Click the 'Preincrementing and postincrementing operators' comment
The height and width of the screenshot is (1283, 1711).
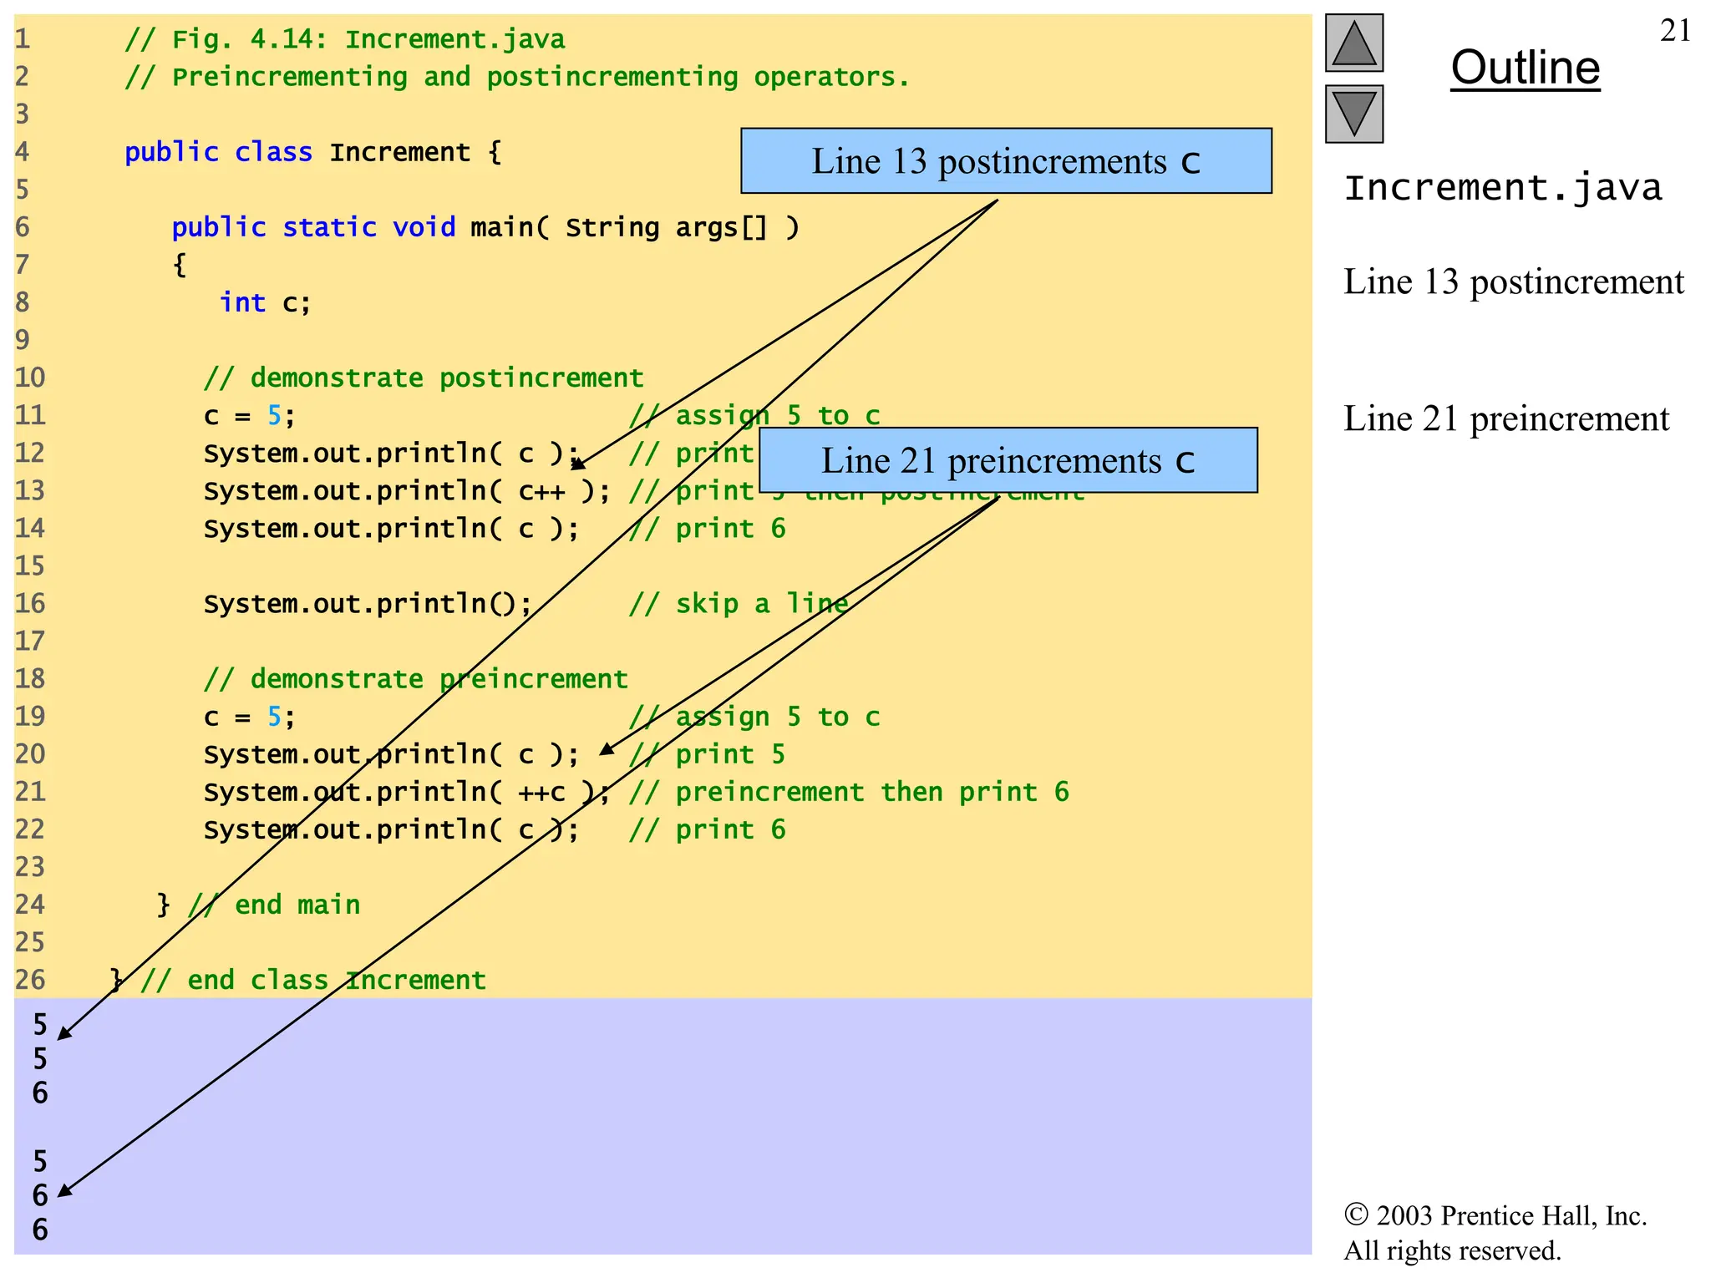point(516,77)
